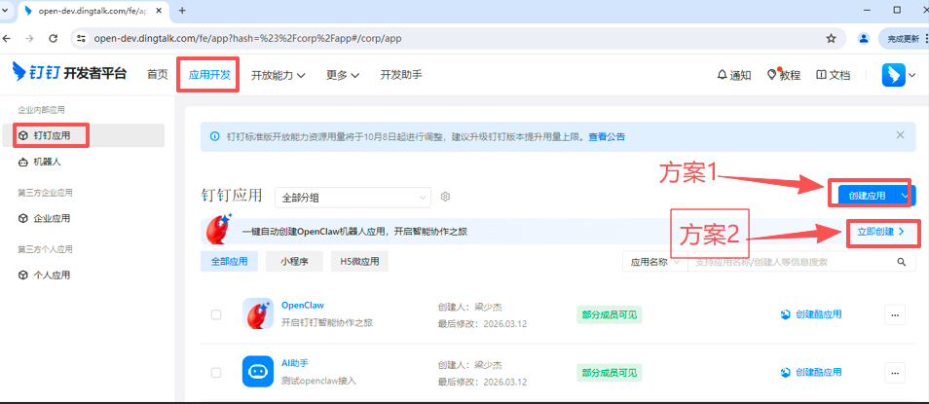Open the notification bell icon
Viewport: 929px width, 404px height.
tap(722, 75)
